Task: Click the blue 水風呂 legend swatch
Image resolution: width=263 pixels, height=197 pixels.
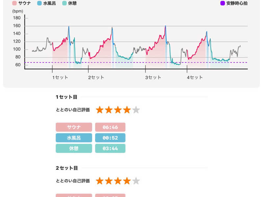Action: click(39, 3)
